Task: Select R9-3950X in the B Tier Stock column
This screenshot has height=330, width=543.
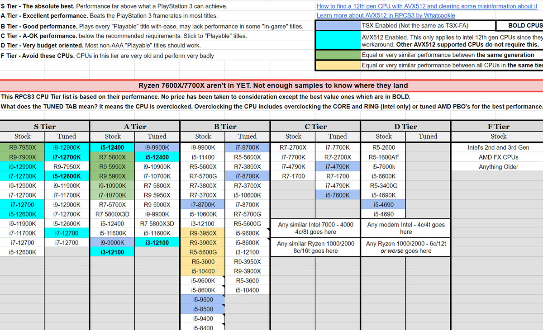Action: point(203,233)
